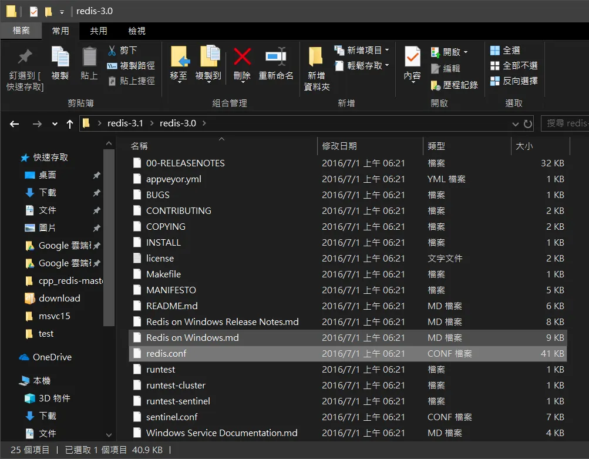Click Pin to Quick Access icon
589x459 pixels.
click(x=25, y=57)
